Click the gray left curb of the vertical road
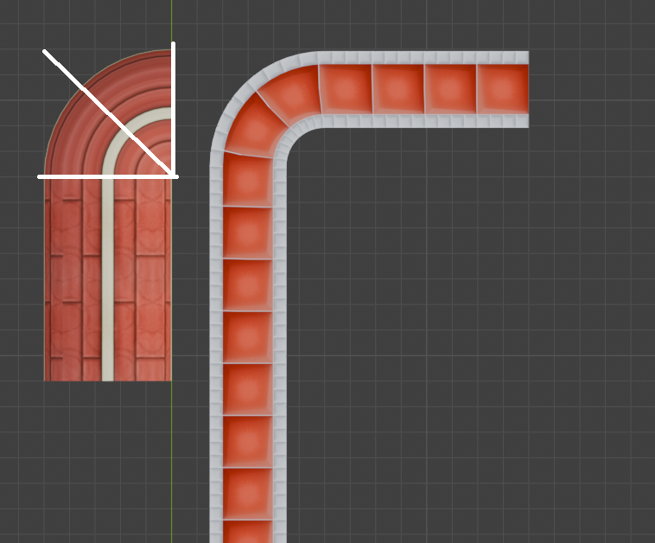This screenshot has width=655, height=543. click(x=216, y=346)
